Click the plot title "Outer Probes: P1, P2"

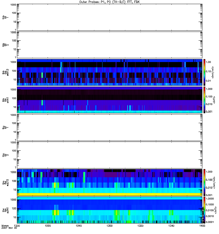point(109,2)
